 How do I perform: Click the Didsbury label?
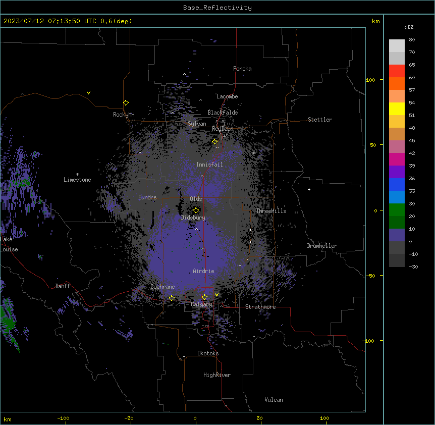click(193, 218)
